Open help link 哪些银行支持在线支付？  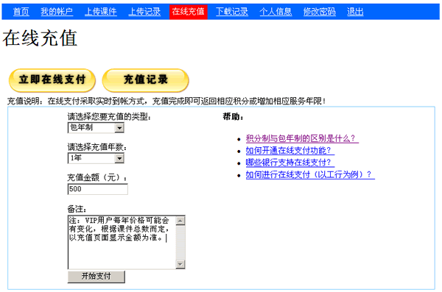coord(290,163)
